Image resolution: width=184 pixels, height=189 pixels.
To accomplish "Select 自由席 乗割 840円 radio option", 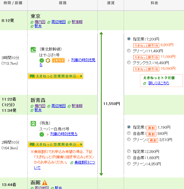I will pos(129,133).
